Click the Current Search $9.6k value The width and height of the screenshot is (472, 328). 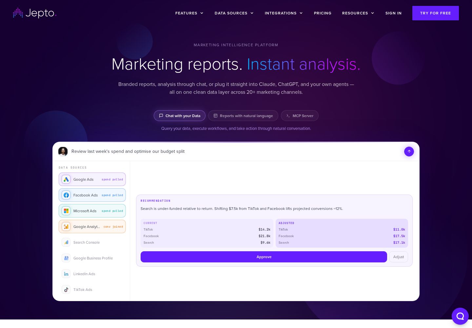click(265, 243)
